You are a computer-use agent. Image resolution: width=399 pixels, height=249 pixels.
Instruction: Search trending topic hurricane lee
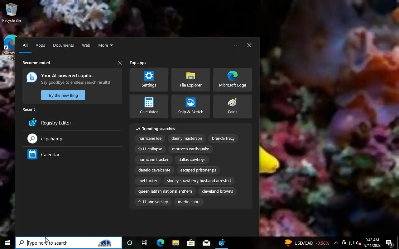click(150, 138)
